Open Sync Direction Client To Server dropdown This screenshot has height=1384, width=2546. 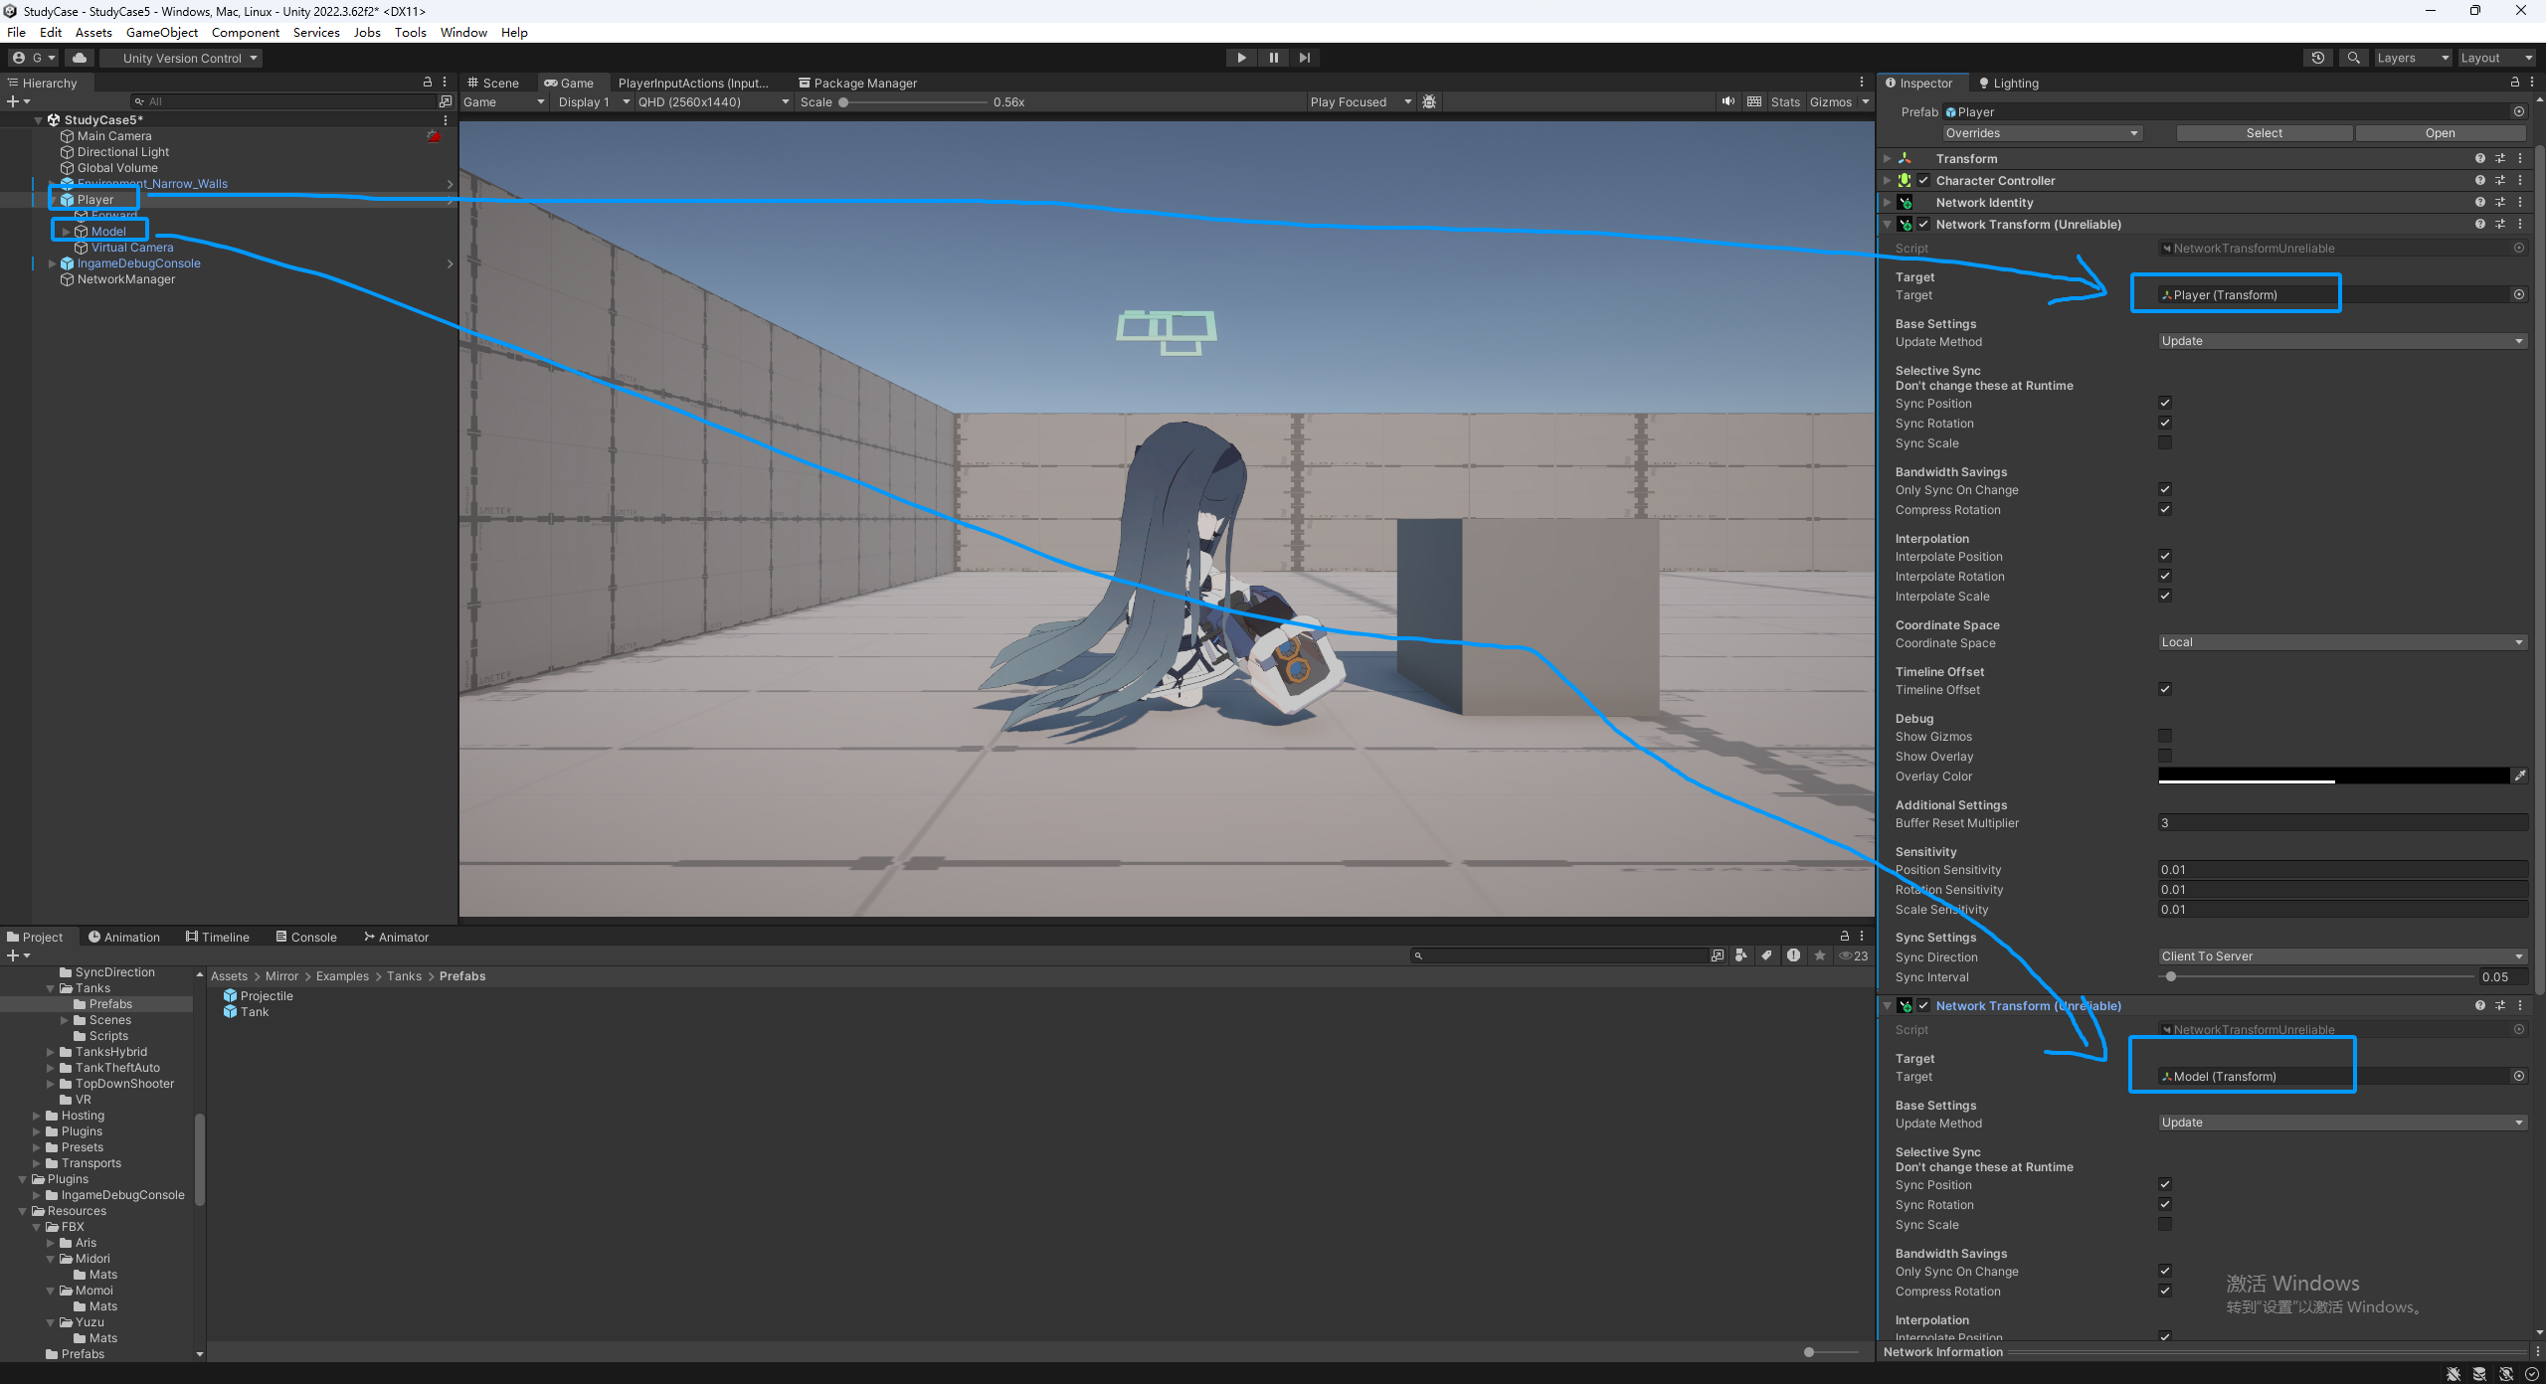click(2341, 956)
